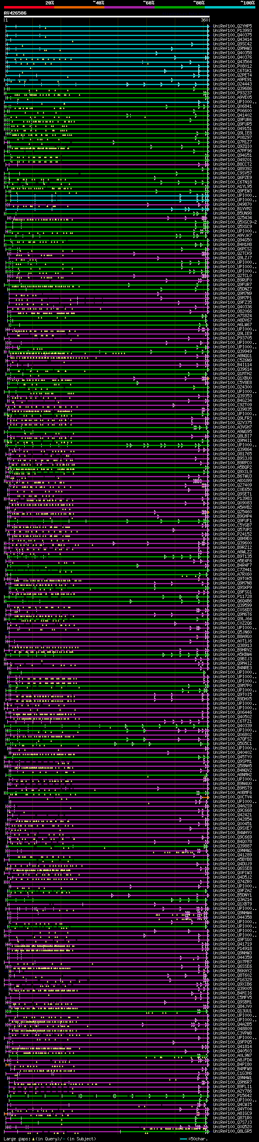This screenshot has width=259, height=1142.
Task: Select hit label UniRef100_C6TGK1
Action: click(232, 70)
